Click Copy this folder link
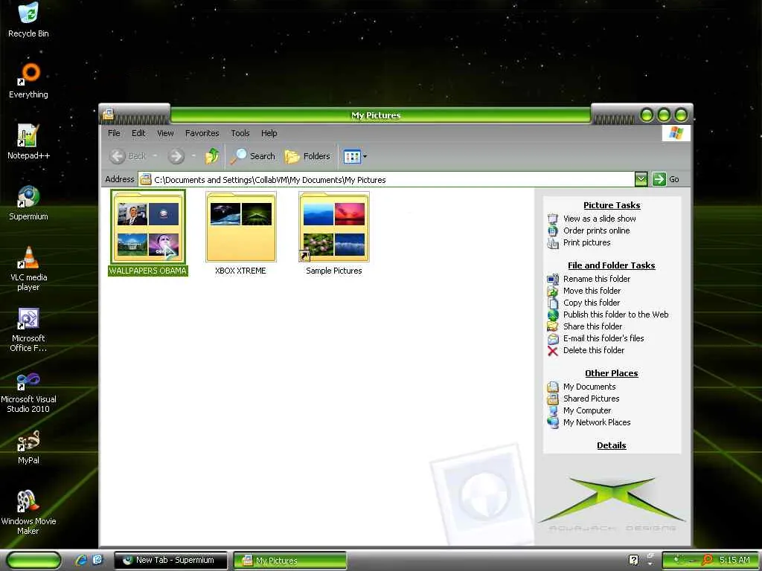762x571 pixels. (592, 303)
